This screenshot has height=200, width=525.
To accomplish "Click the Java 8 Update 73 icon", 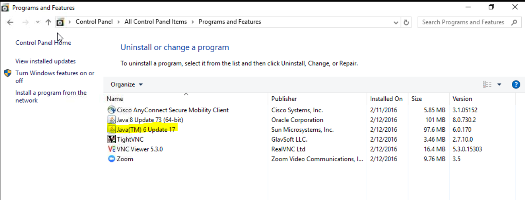I will pos(111,120).
